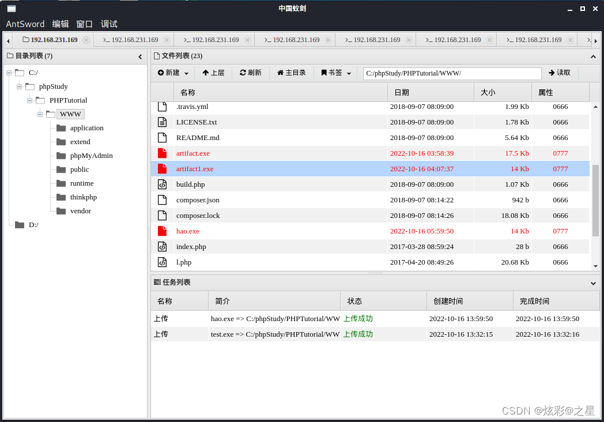The width and height of the screenshot is (604, 422).
Task: Go to 主目录 home directory
Action: pos(291,73)
